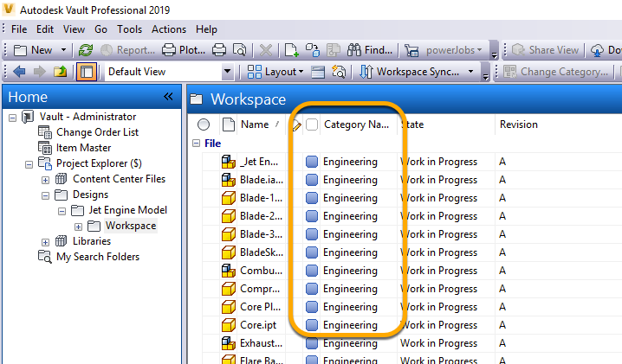
Task: Click the round Vault status column header
Action: point(204,125)
